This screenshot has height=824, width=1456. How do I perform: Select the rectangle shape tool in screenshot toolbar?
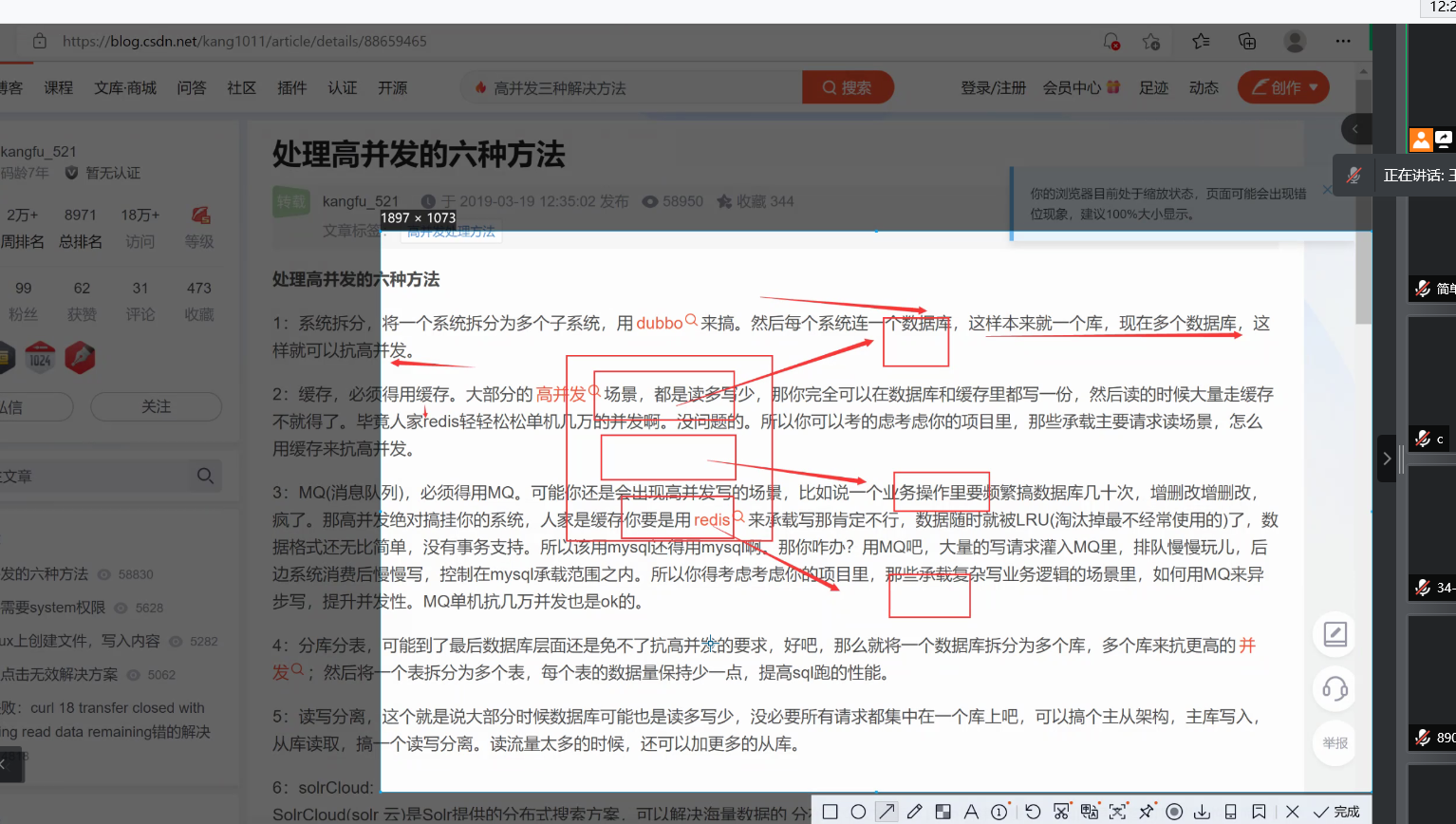tap(830, 812)
